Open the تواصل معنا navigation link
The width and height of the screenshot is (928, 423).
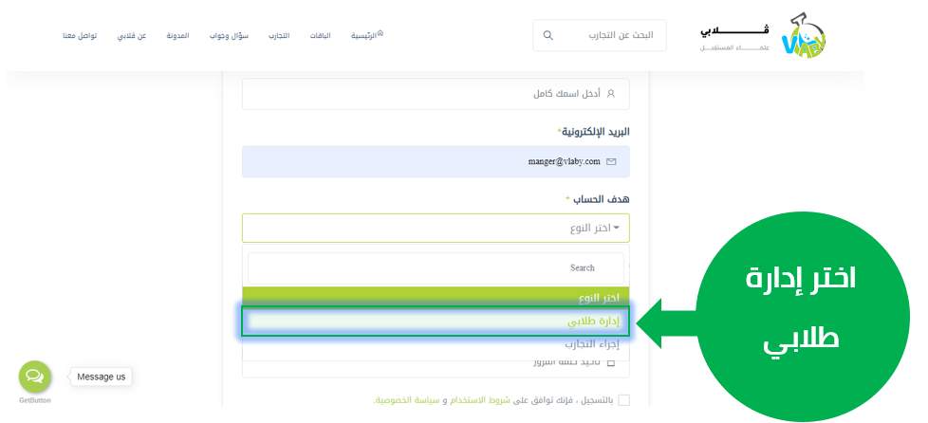[x=81, y=36]
